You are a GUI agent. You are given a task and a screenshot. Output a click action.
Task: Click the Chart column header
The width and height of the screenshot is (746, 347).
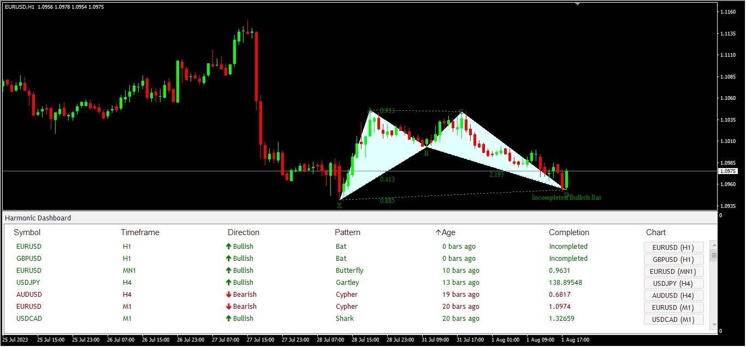tap(656, 232)
